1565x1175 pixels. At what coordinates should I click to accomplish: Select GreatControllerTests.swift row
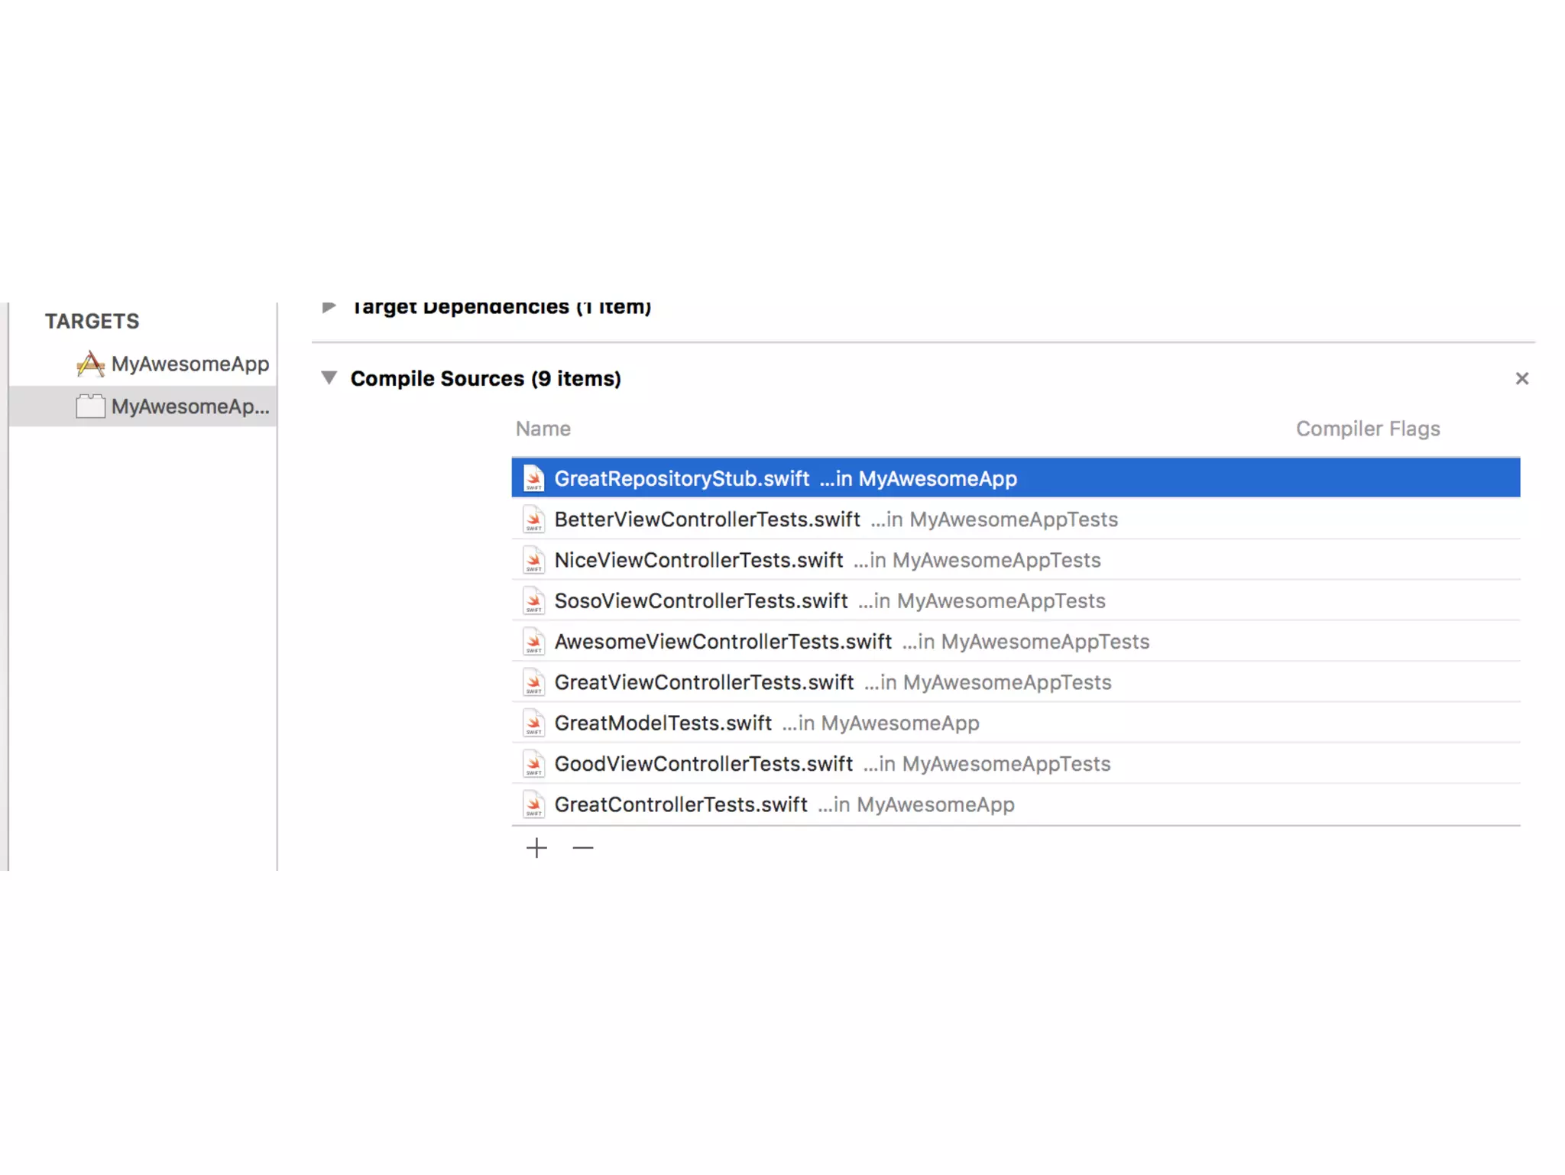(x=680, y=805)
